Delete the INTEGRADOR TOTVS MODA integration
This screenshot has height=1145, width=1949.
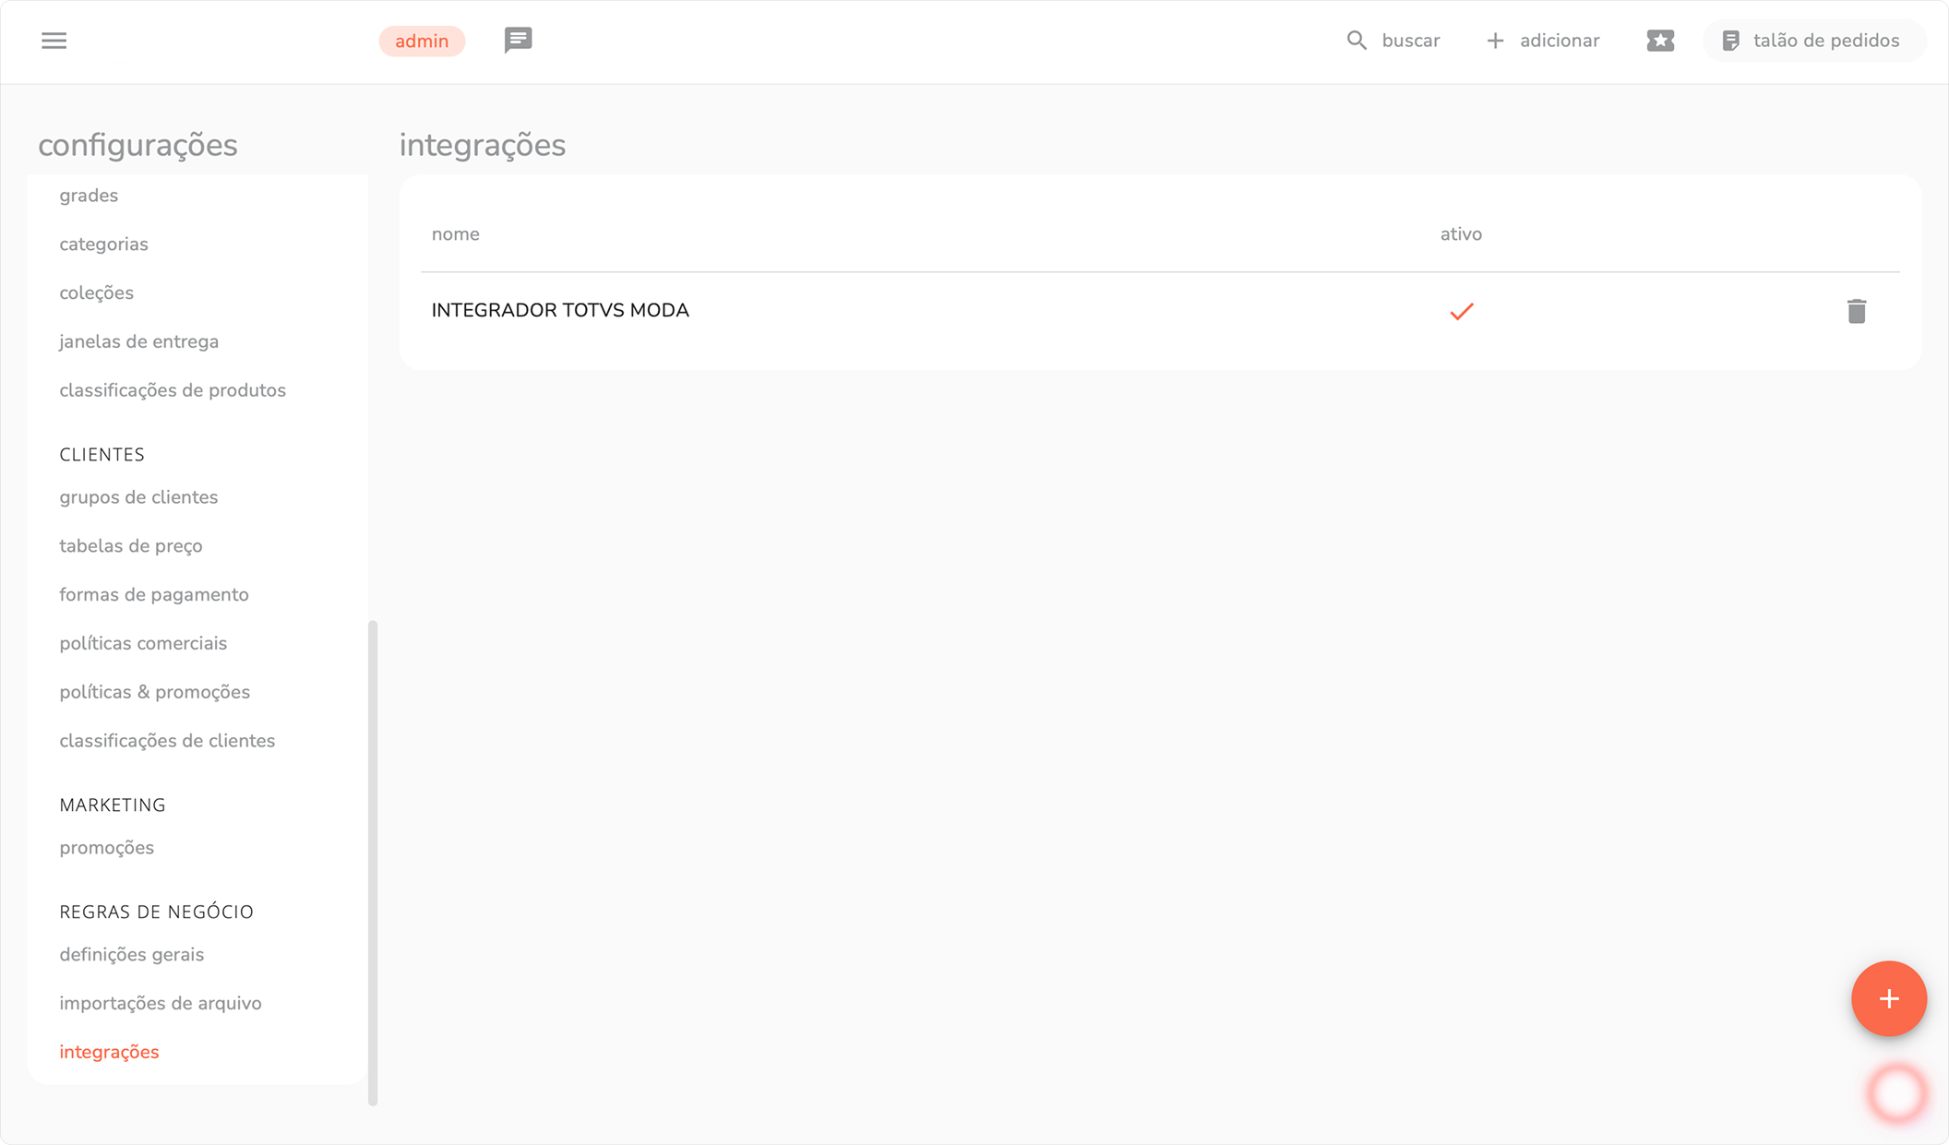1857,312
